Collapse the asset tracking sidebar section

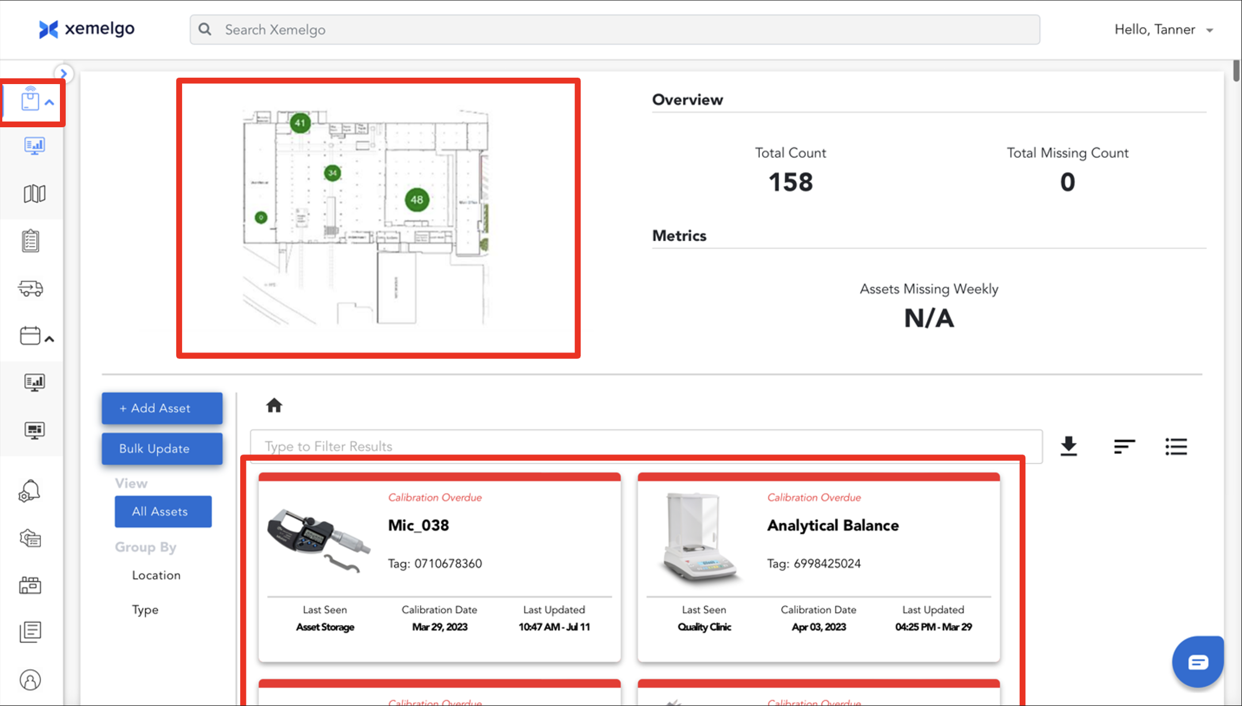50,103
